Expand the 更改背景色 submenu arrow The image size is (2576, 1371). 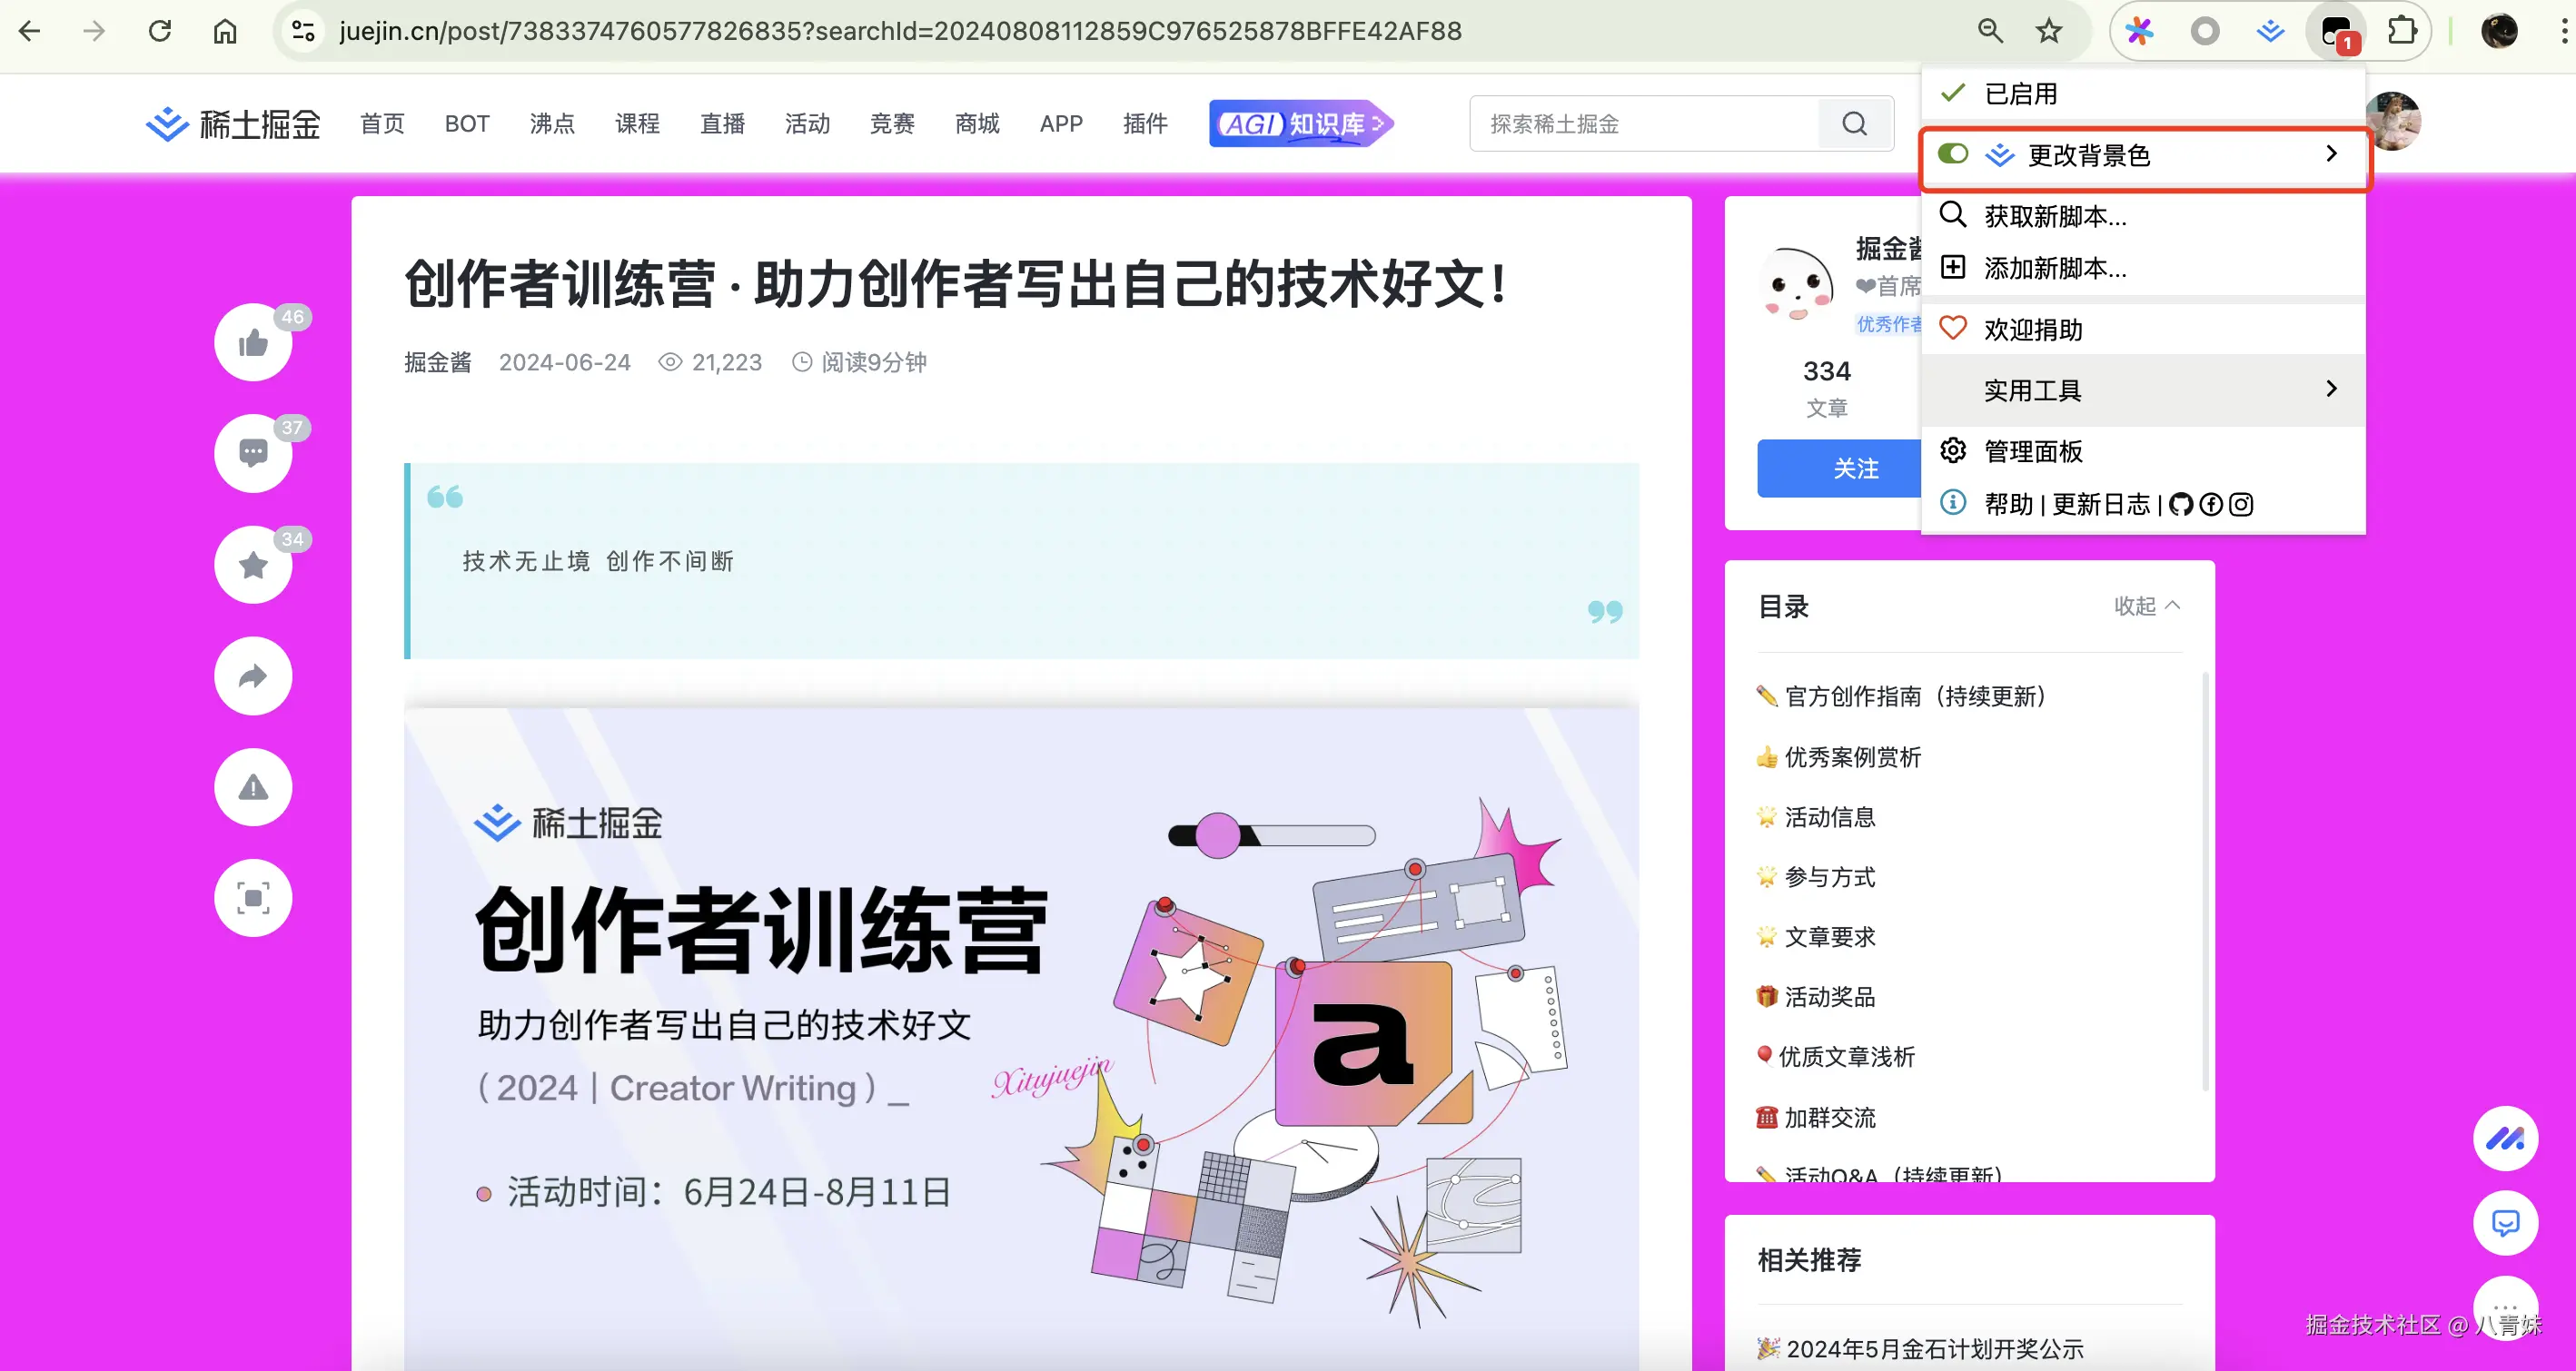(x=2331, y=155)
